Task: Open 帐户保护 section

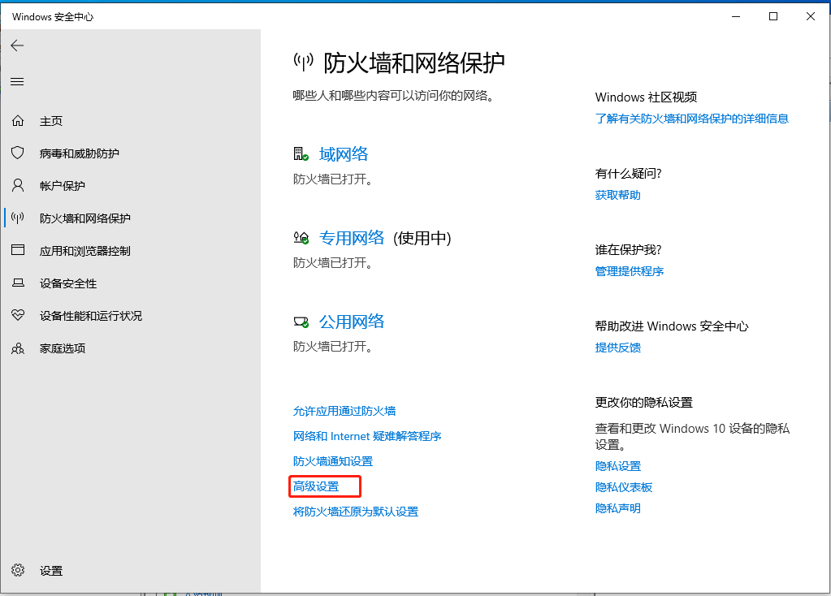Action: (x=63, y=186)
